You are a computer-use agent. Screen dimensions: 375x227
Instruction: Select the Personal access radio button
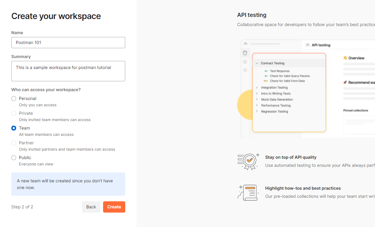[x=14, y=99]
